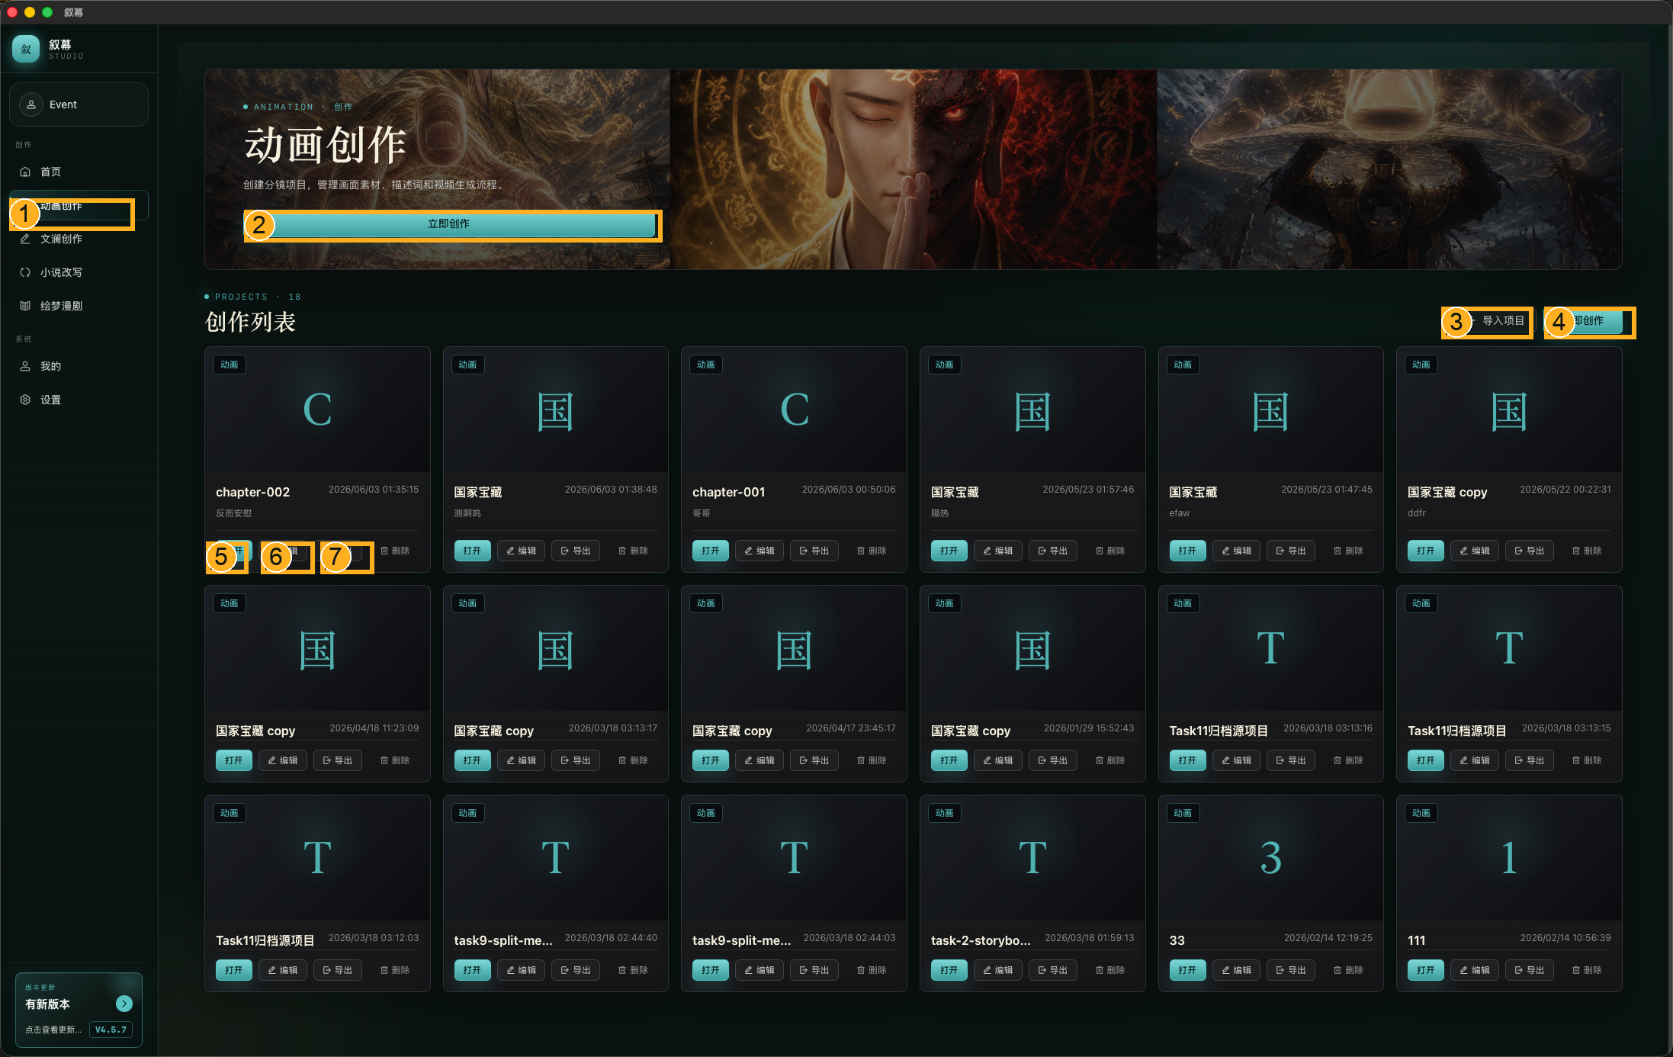This screenshot has width=1673, height=1057.
Task: Export the project named 111
Action: 1530,970
